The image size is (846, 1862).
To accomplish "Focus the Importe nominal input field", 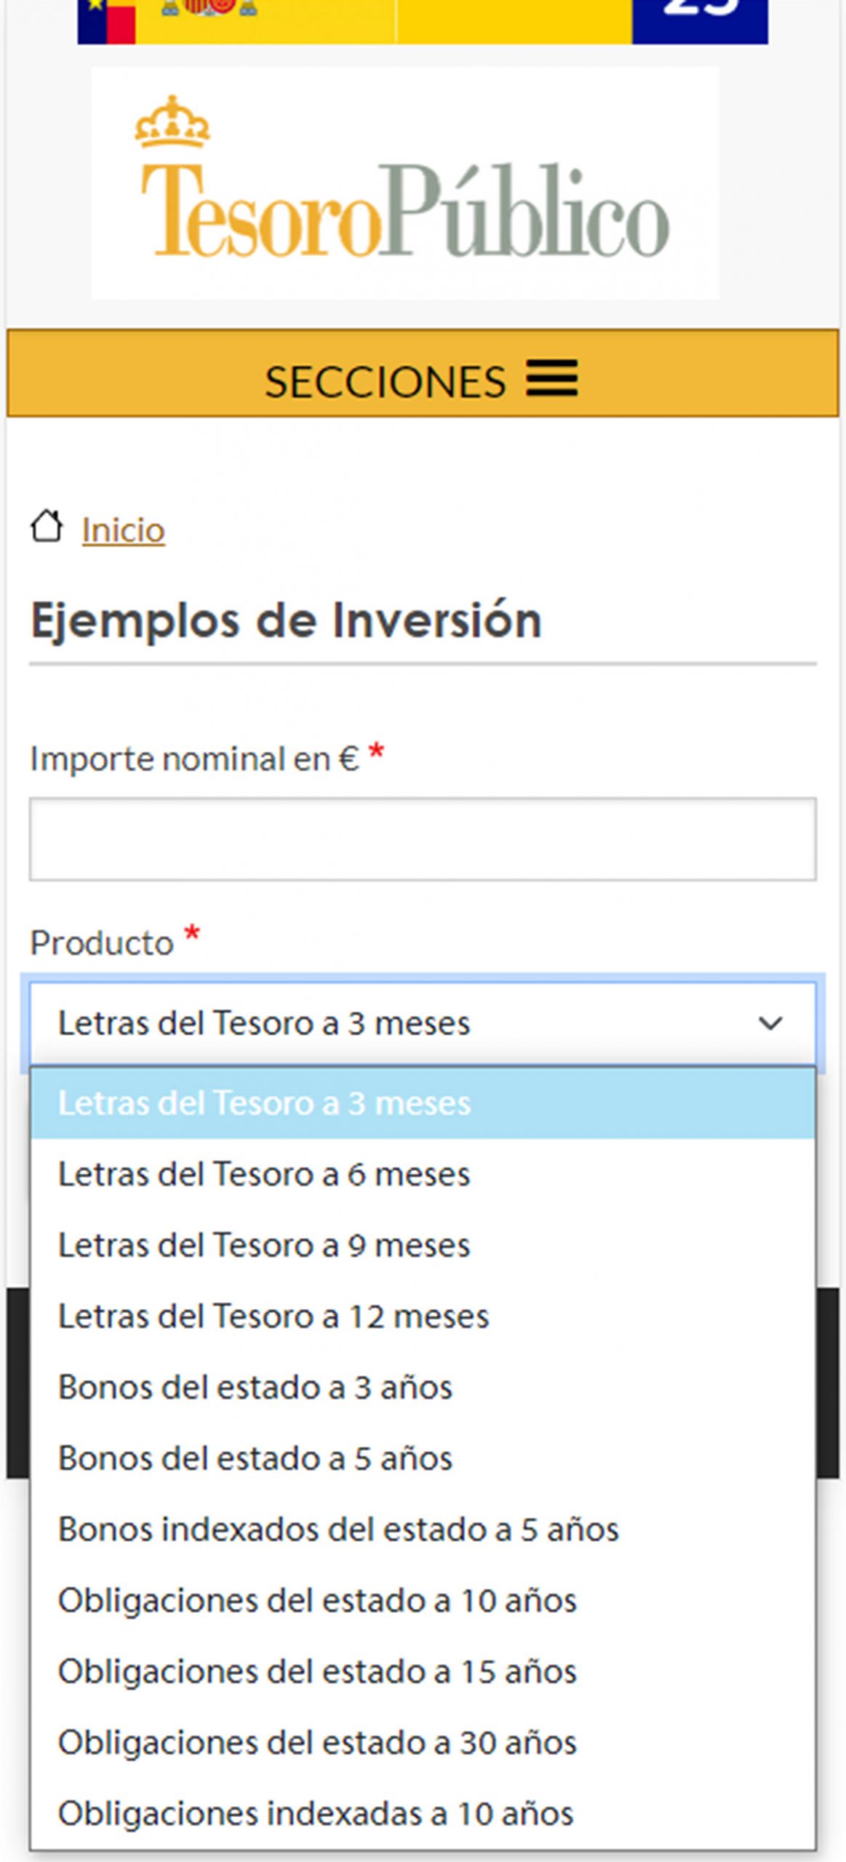I will [422, 839].
